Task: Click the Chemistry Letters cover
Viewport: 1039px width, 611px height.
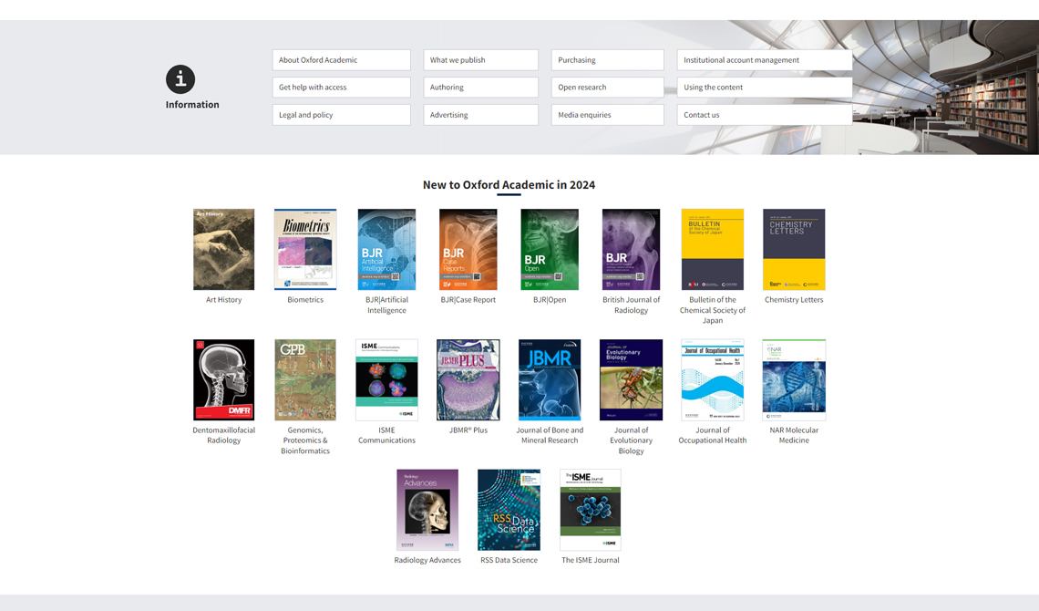Action: coord(794,249)
